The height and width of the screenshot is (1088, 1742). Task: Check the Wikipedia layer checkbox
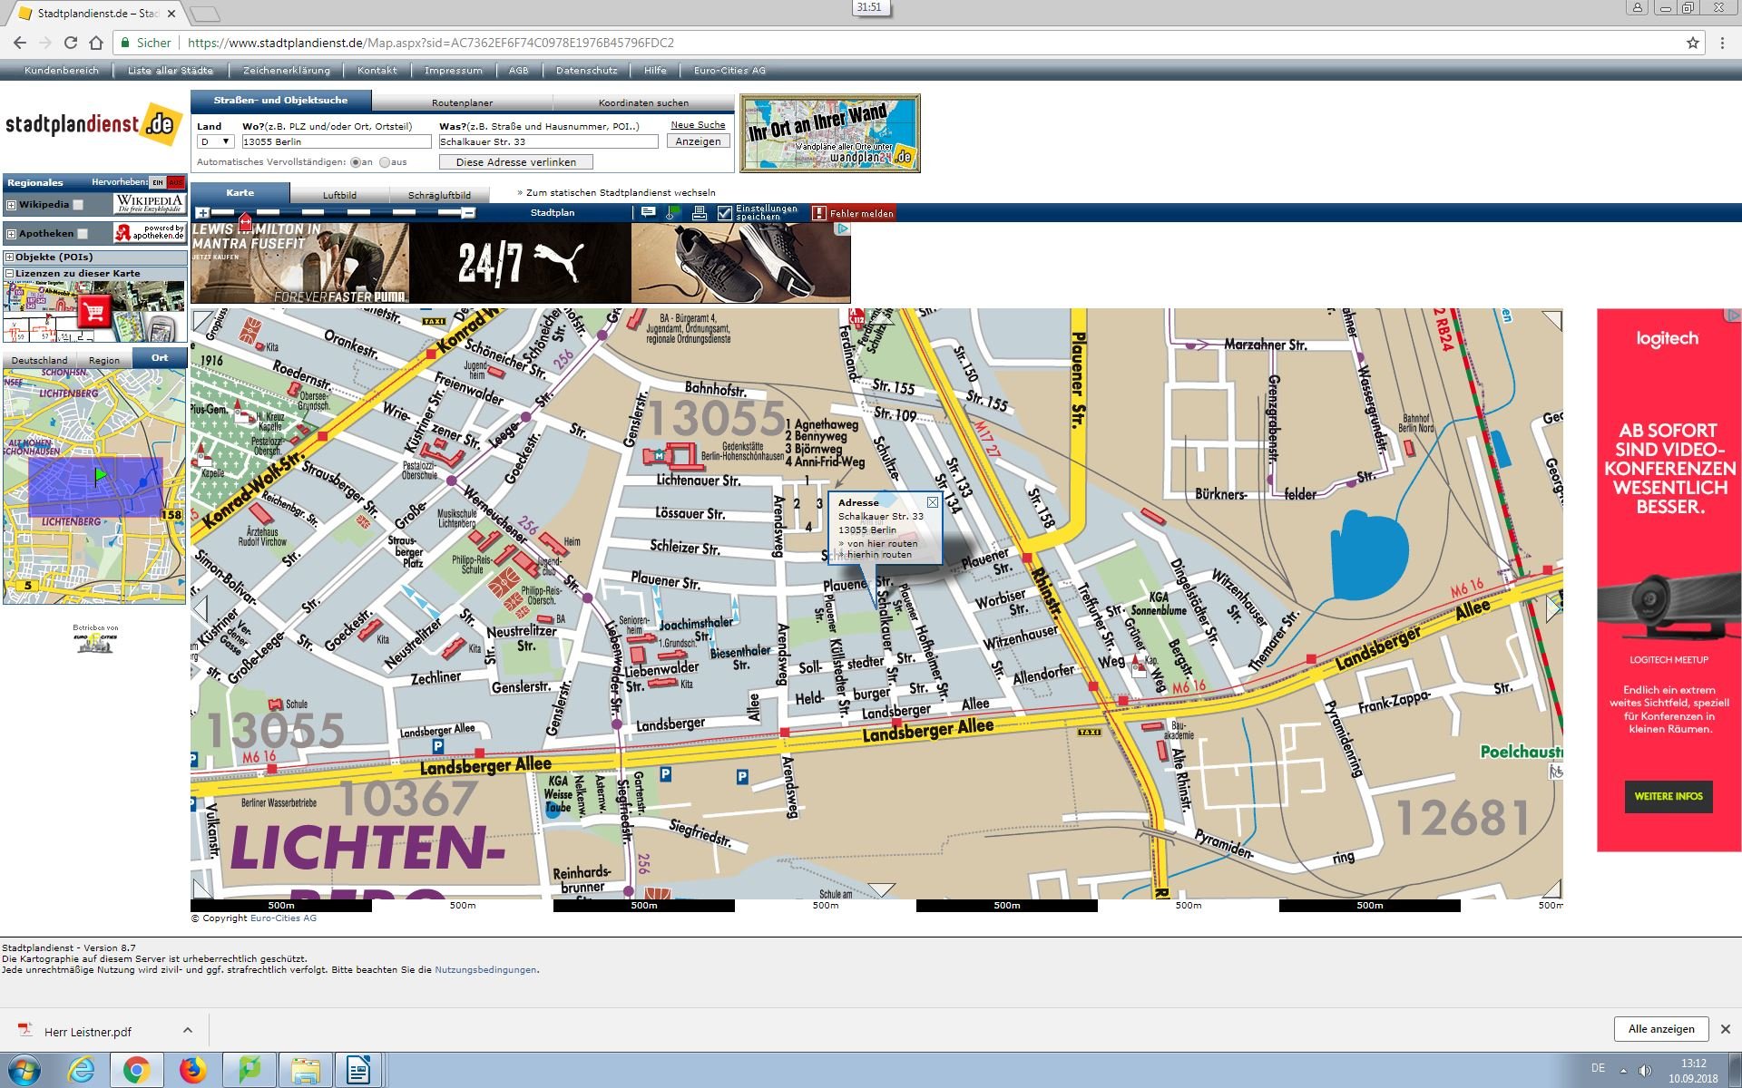78,205
